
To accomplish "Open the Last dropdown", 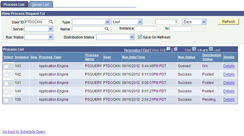I will pyautogui.click(x=127, y=22).
